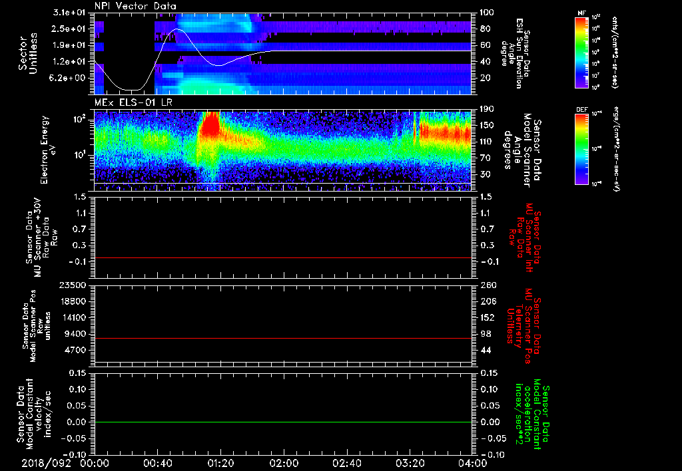
Task: Click the 00:40 time axis label
Action: click(x=157, y=463)
